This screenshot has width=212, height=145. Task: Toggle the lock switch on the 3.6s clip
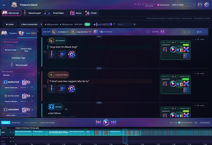tap(180, 50)
